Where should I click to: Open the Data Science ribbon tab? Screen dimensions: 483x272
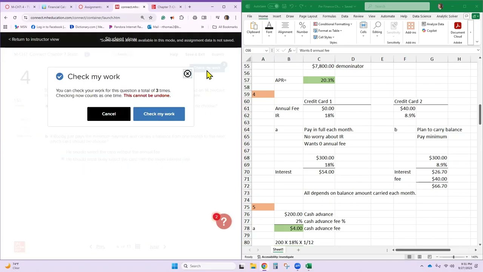click(421, 16)
